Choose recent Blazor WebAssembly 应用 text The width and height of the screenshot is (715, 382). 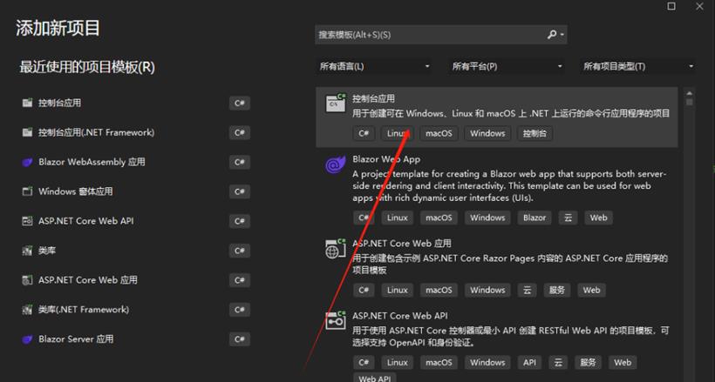coord(92,162)
